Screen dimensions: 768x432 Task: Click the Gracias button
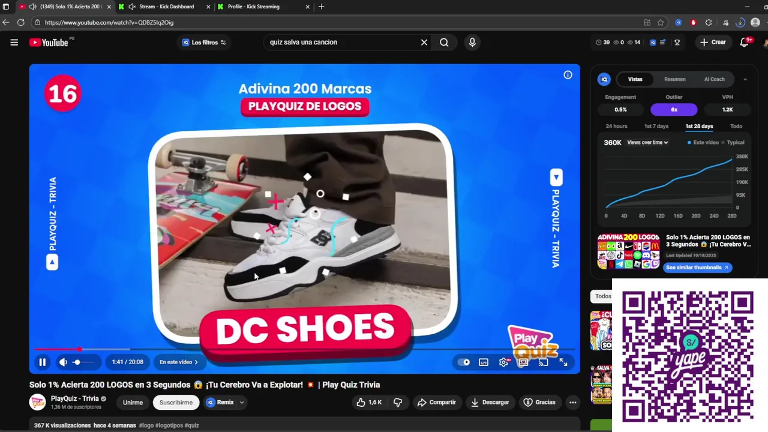(539, 403)
